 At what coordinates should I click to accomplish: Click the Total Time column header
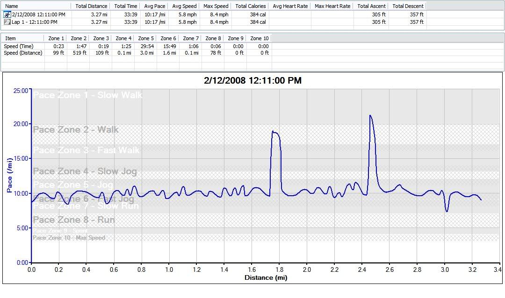coord(125,6)
